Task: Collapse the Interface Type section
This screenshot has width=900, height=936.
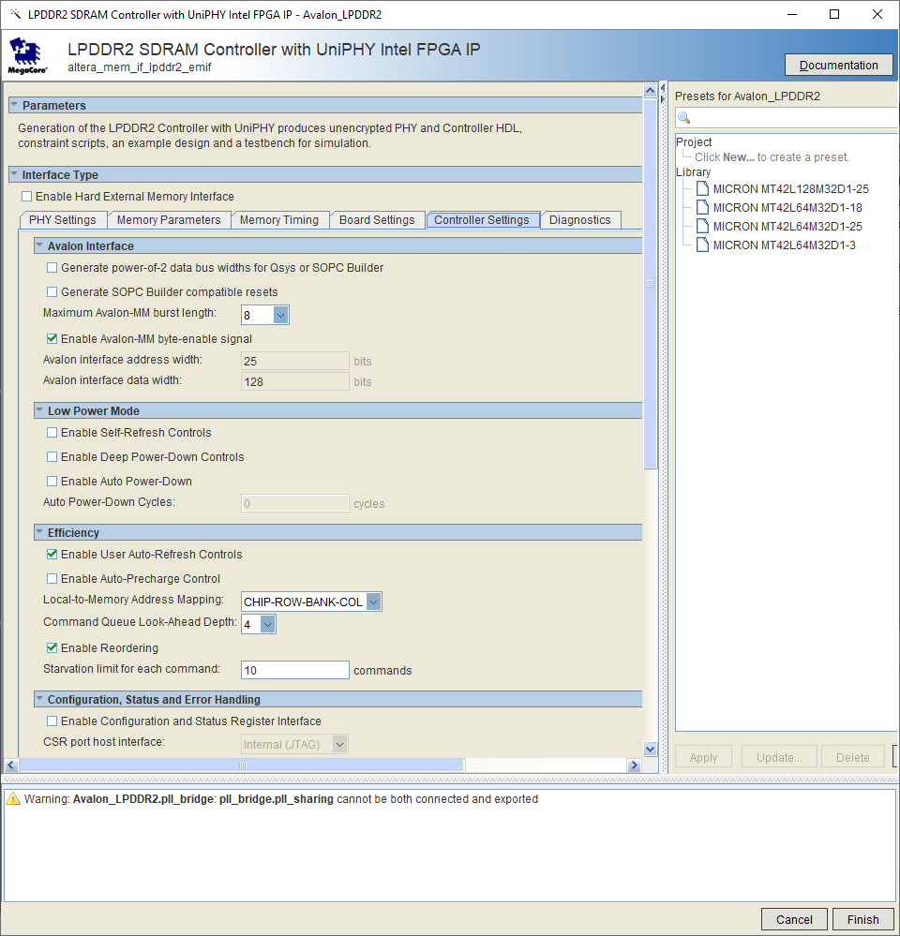Action: coord(14,173)
